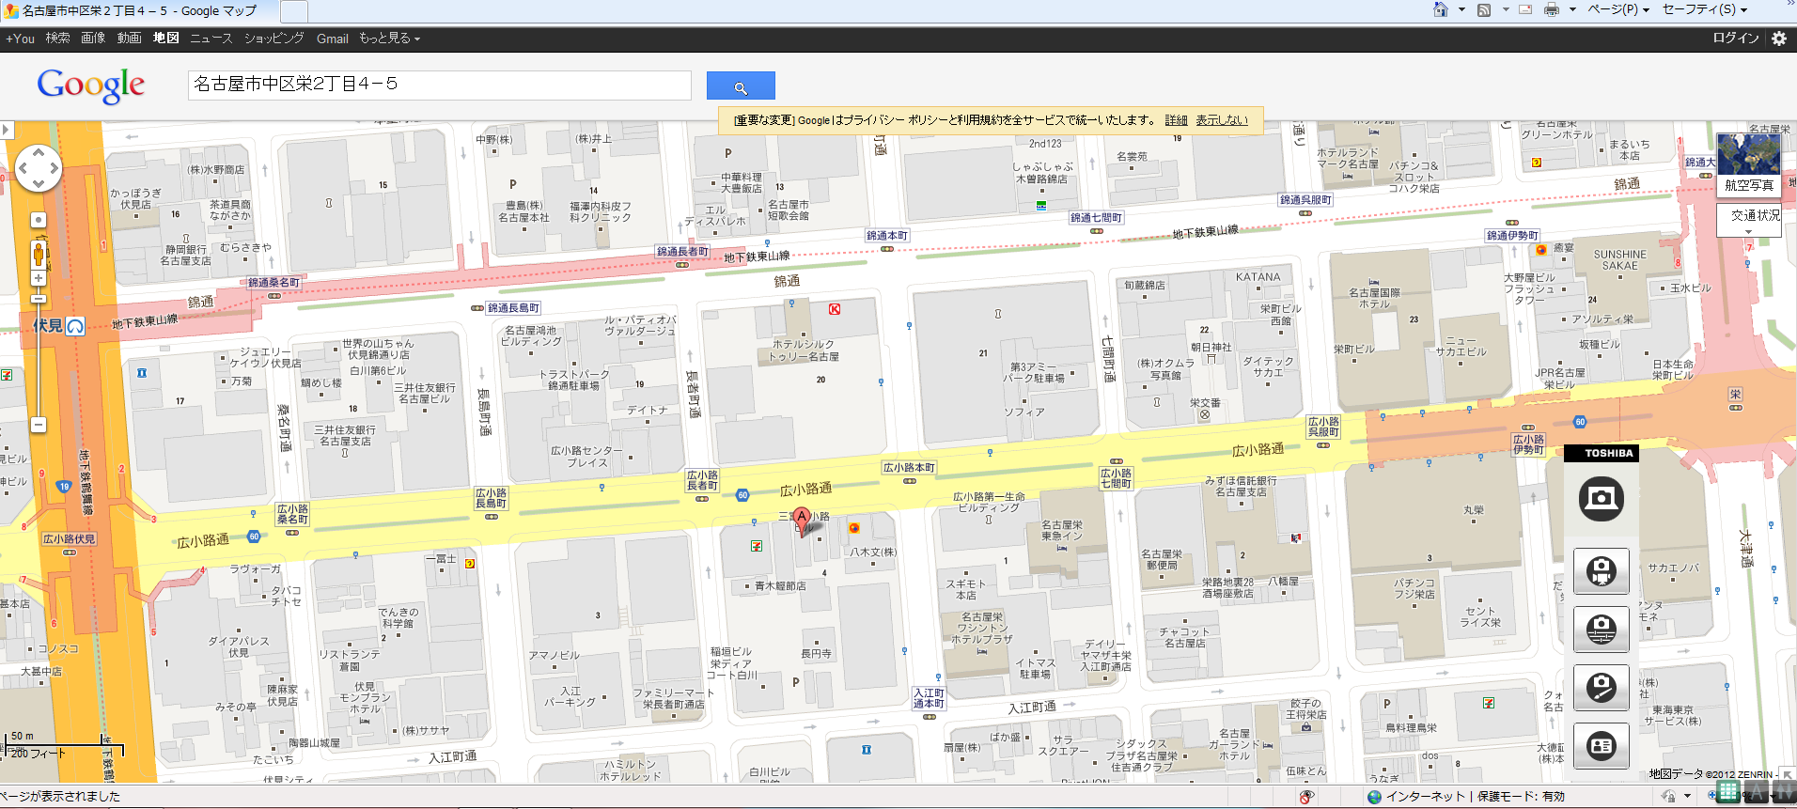Click the green grid tray icon
The height and width of the screenshot is (809, 1797).
[1727, 792]
